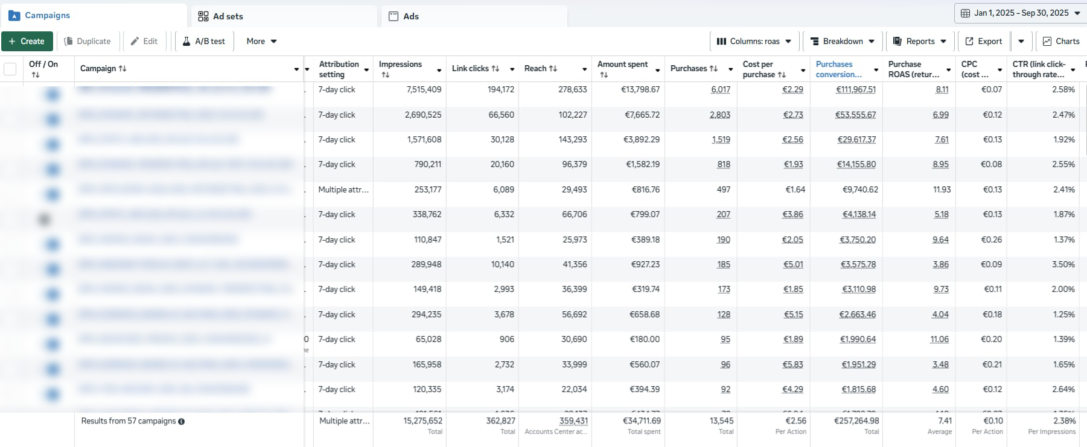Image resolution: width=1087 pixels, height=447 pixels.
Task: Open the €111,967.51 conversion value link
Action: tap(855, 90)
